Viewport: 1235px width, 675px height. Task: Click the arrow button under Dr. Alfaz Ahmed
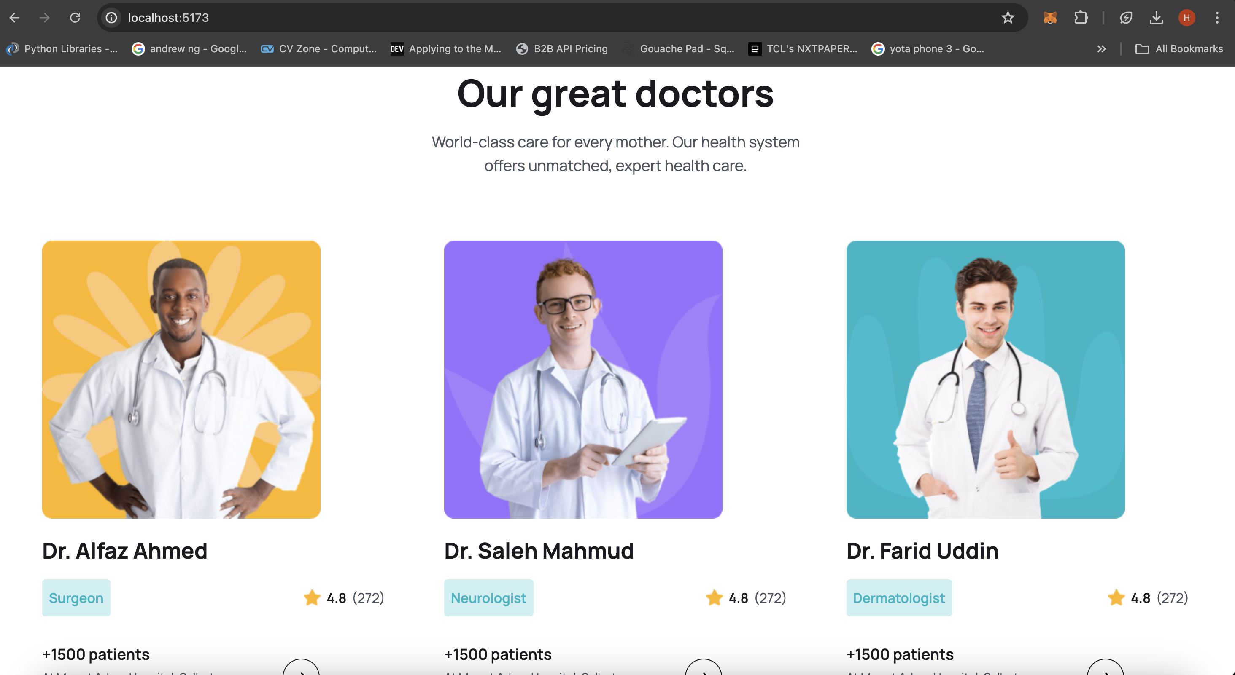301,669
